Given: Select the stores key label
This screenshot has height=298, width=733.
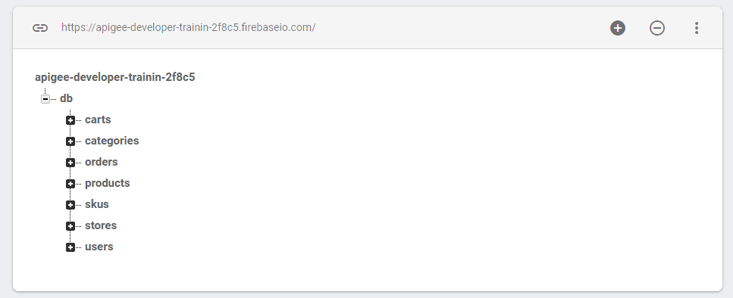Looking at the screenshot, I should [101, 225].
